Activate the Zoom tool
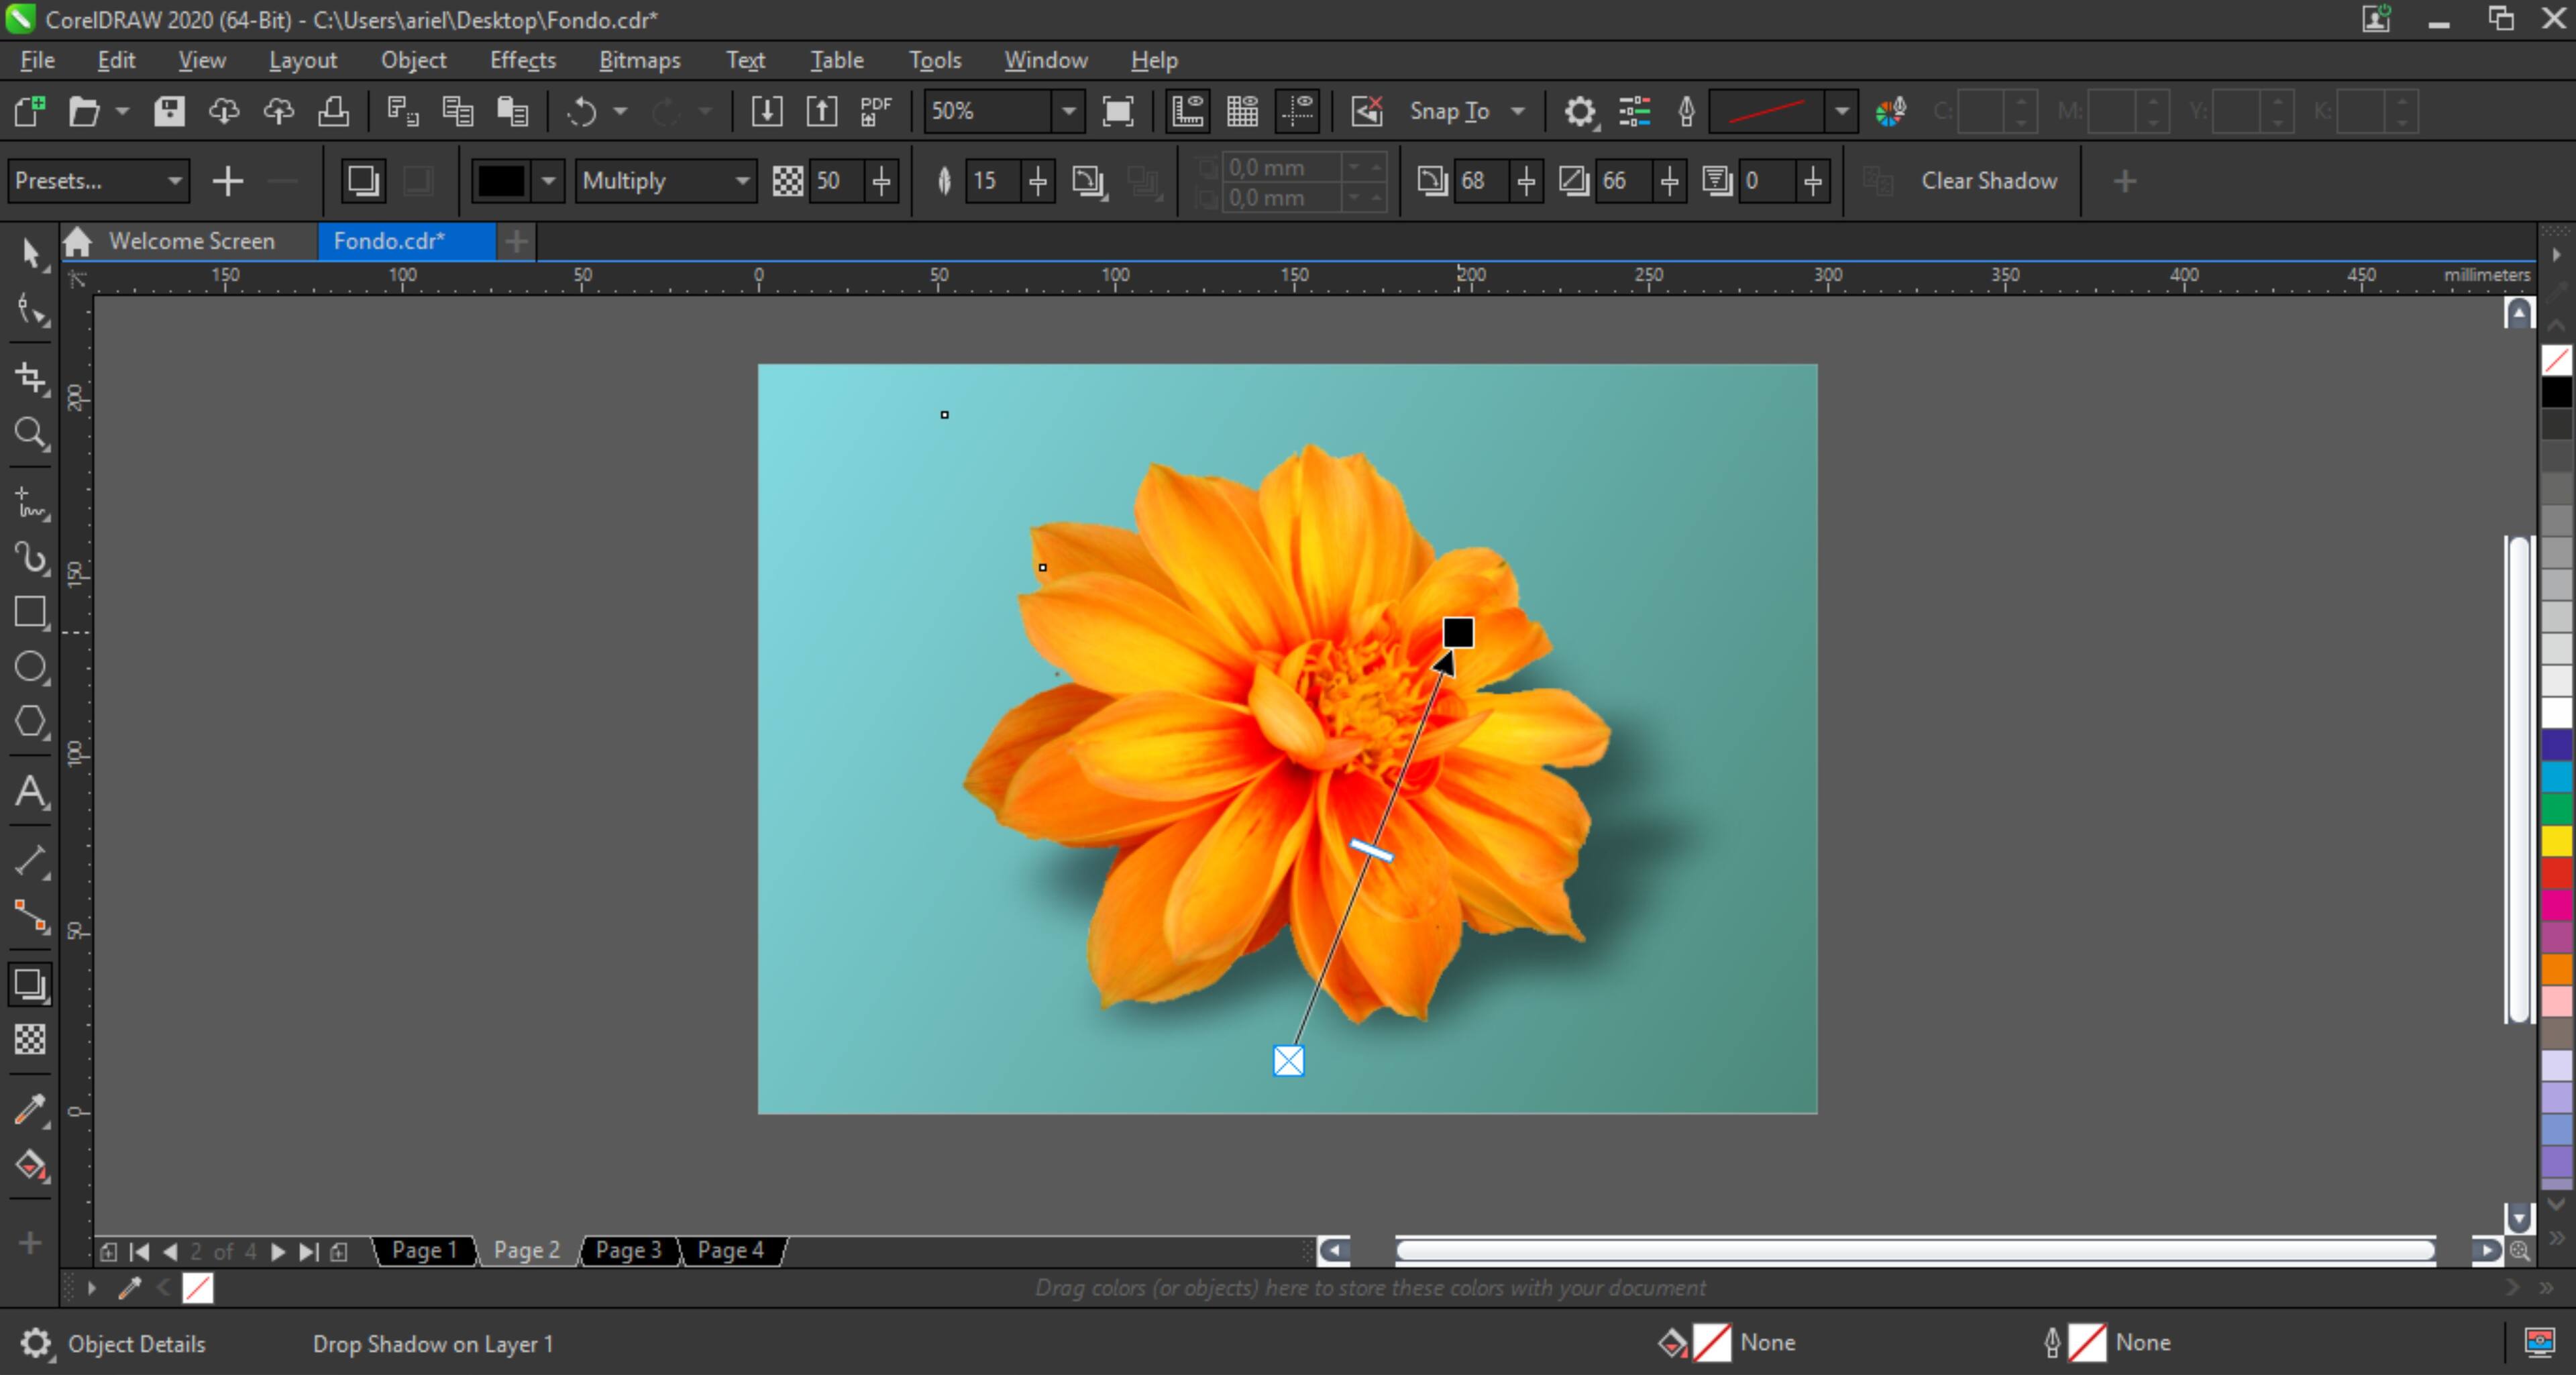Screen dimensions: 2576x1375 30,433
